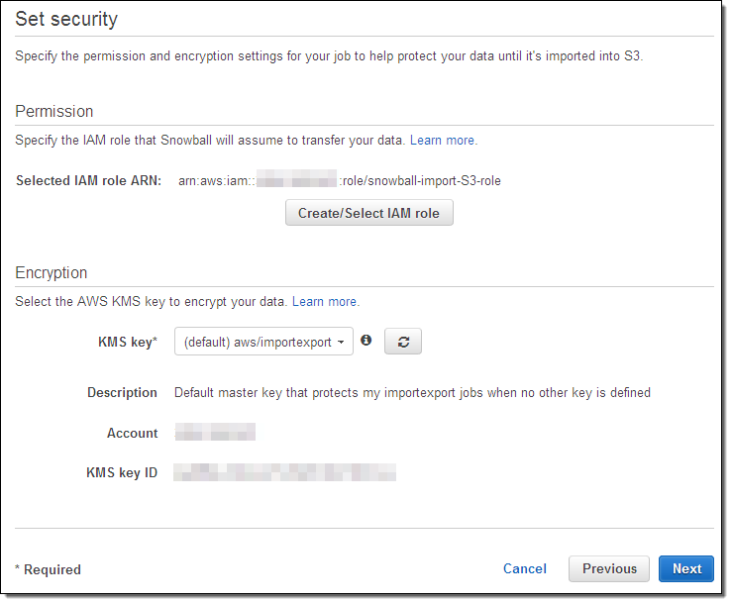
Task: Open Learn more link under Permission
Action: point(443,141)
